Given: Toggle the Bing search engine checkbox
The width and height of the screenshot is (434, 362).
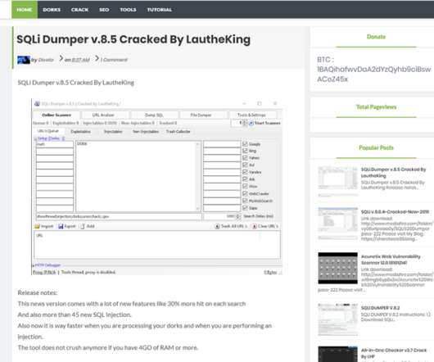Looking at the screenshot, I should coord(245,151).
